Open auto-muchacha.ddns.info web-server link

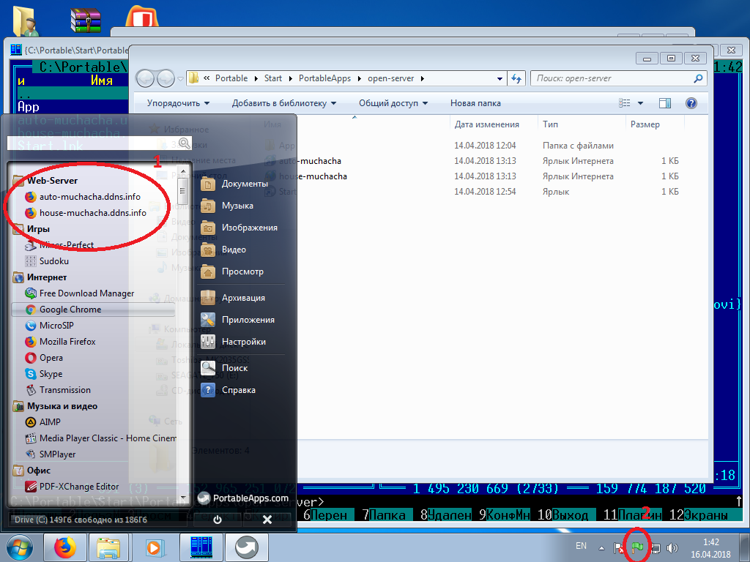click(89, 197)
